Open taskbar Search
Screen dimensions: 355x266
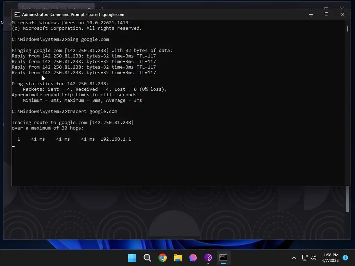pos(147,258)
